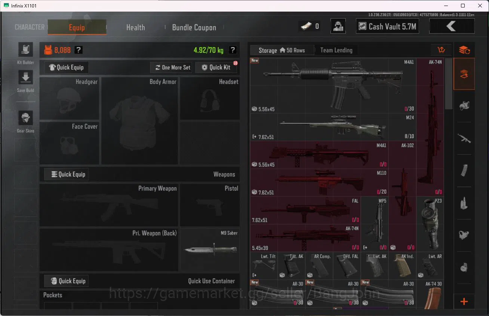Click the CHARACTER heading
Screen dimensions: 489x316
[30, 27]
